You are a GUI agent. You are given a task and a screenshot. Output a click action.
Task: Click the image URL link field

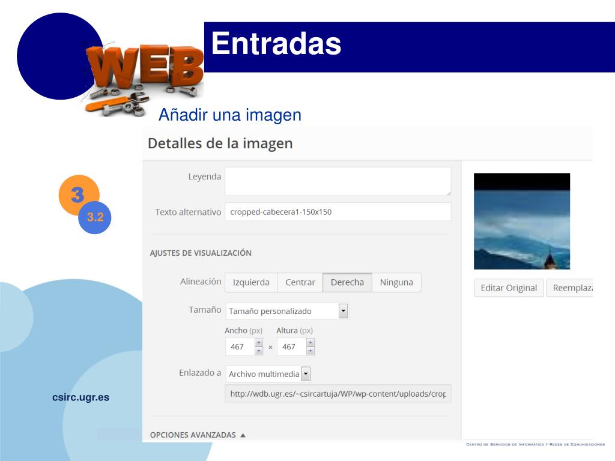(338, 394)
